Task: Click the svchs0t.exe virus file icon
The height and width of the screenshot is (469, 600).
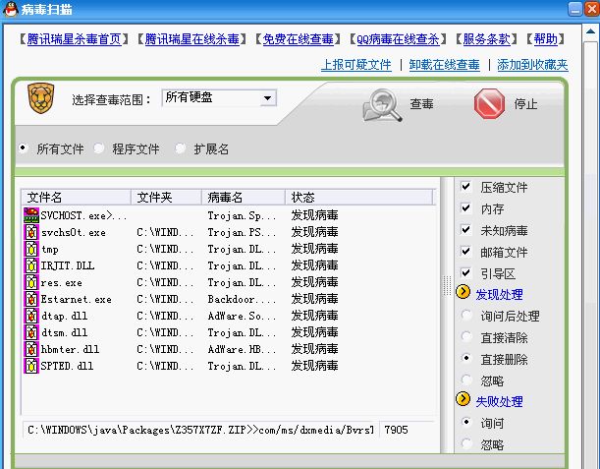Action: [x=30, y=233]
